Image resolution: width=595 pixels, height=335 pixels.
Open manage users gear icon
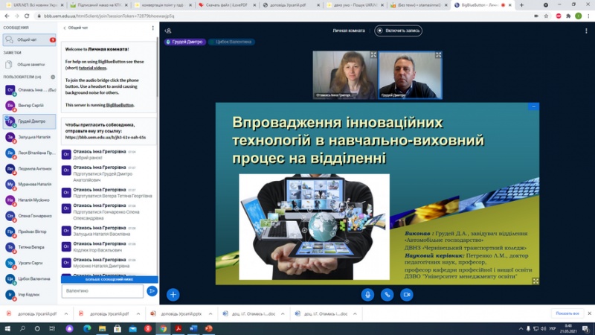[53, 77]
